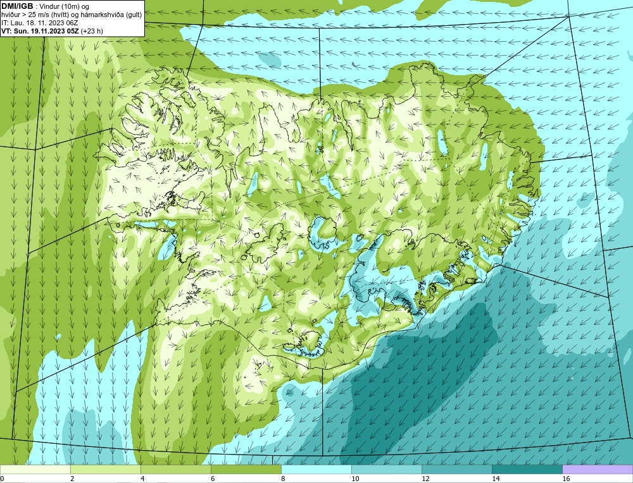Click the legend label '8'
633x483 pixels.
click(283, 479)
